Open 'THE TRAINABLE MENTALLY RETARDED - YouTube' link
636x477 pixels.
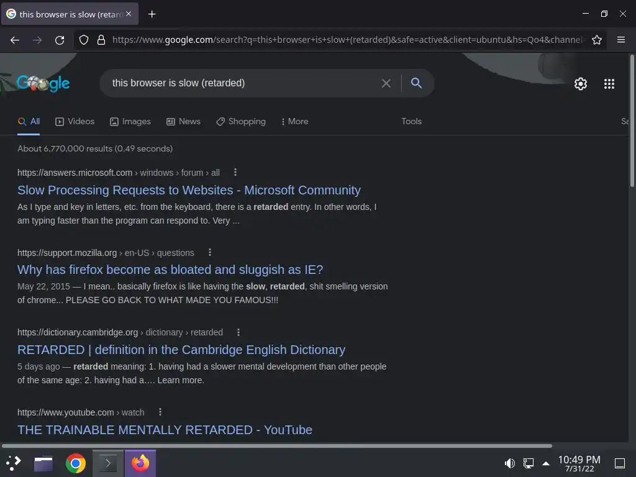coord(165,430)
